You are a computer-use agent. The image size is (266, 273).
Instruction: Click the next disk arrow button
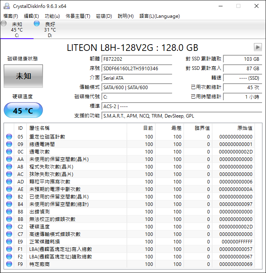tap(258, 47)
